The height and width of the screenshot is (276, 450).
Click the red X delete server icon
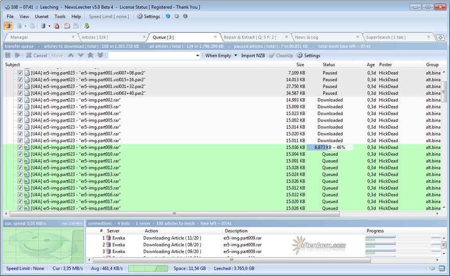click(x=57, y=26)
